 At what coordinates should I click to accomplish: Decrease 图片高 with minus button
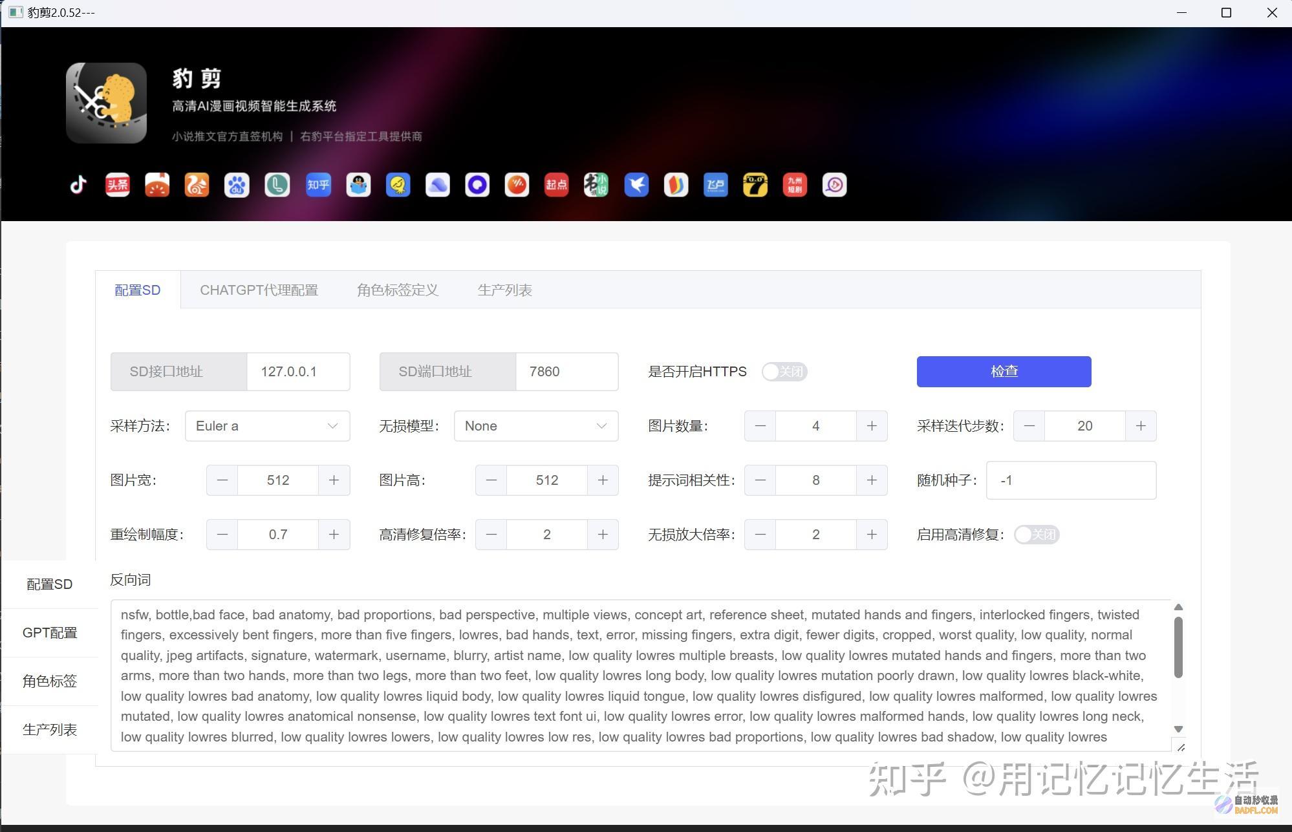[491, 480]
